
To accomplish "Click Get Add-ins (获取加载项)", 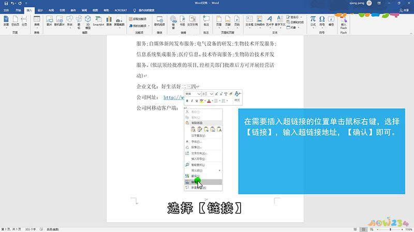I will tap(138, 19).
